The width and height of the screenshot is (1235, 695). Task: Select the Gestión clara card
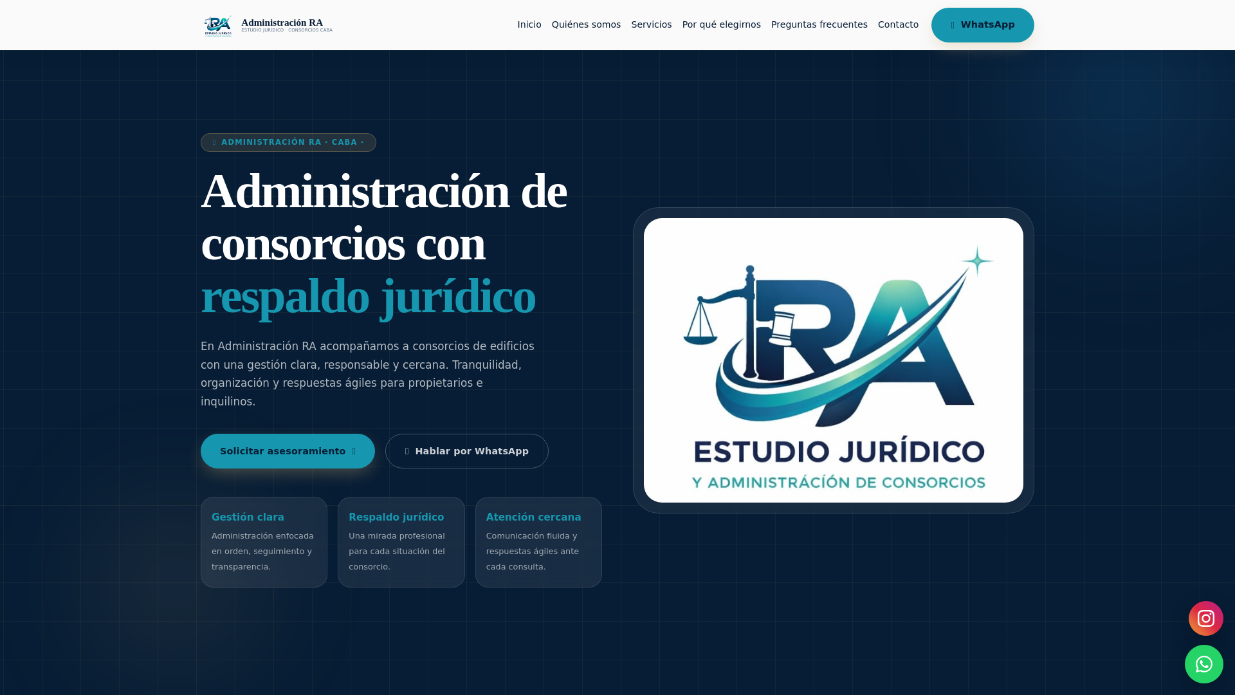pos(264,542)
